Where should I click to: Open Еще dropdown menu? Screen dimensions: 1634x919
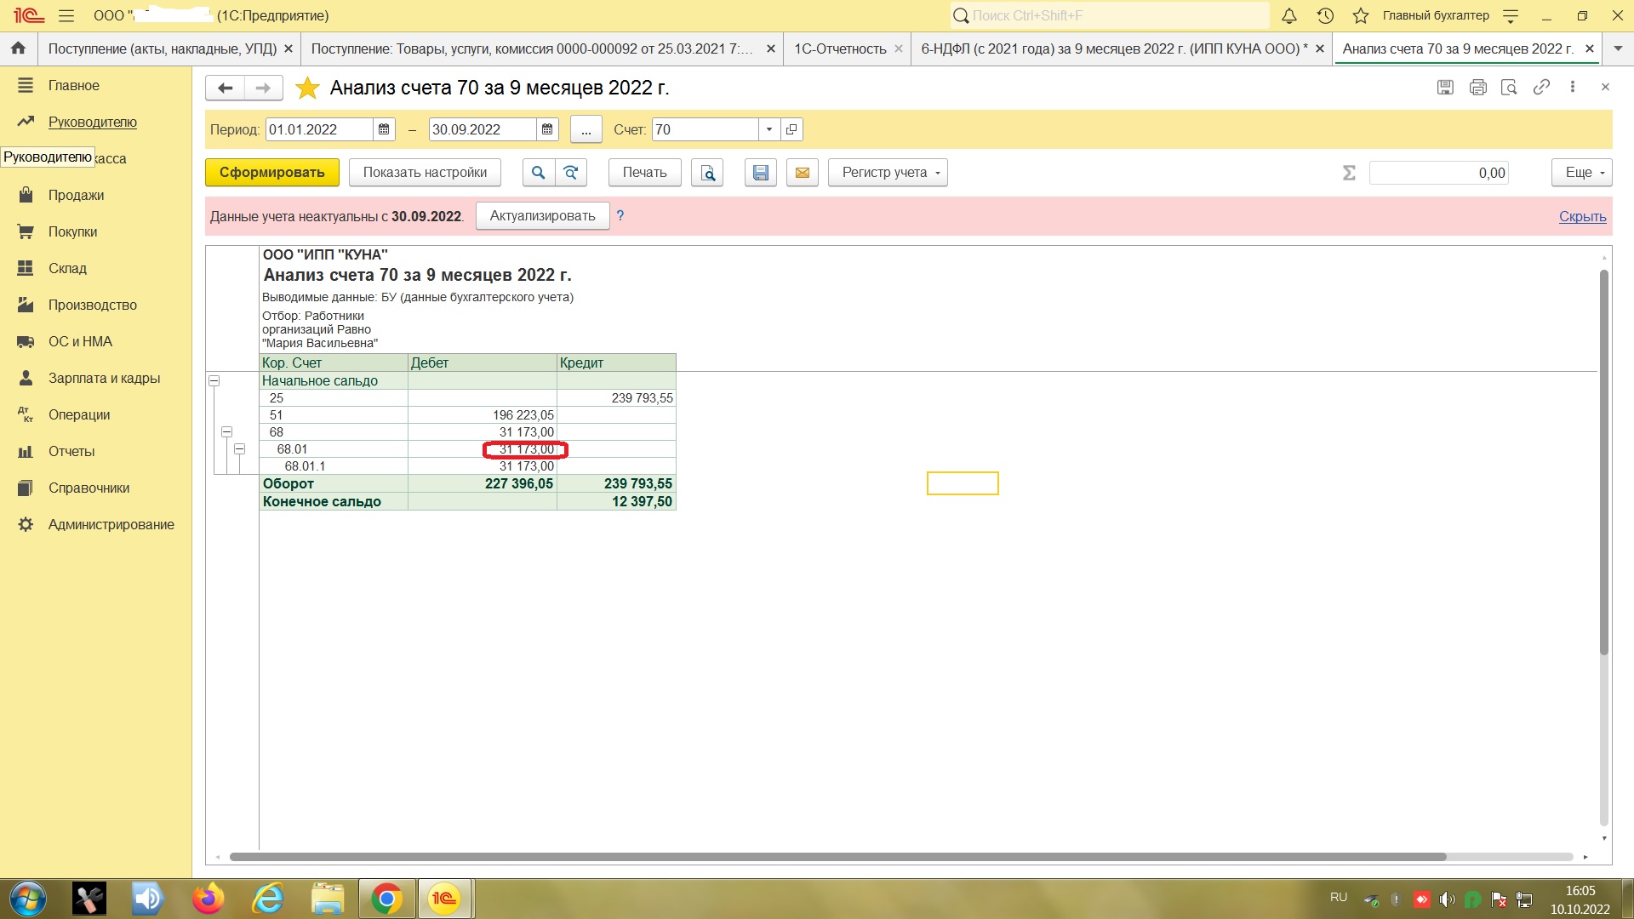pyautogui.click(x=1582, y=173)
